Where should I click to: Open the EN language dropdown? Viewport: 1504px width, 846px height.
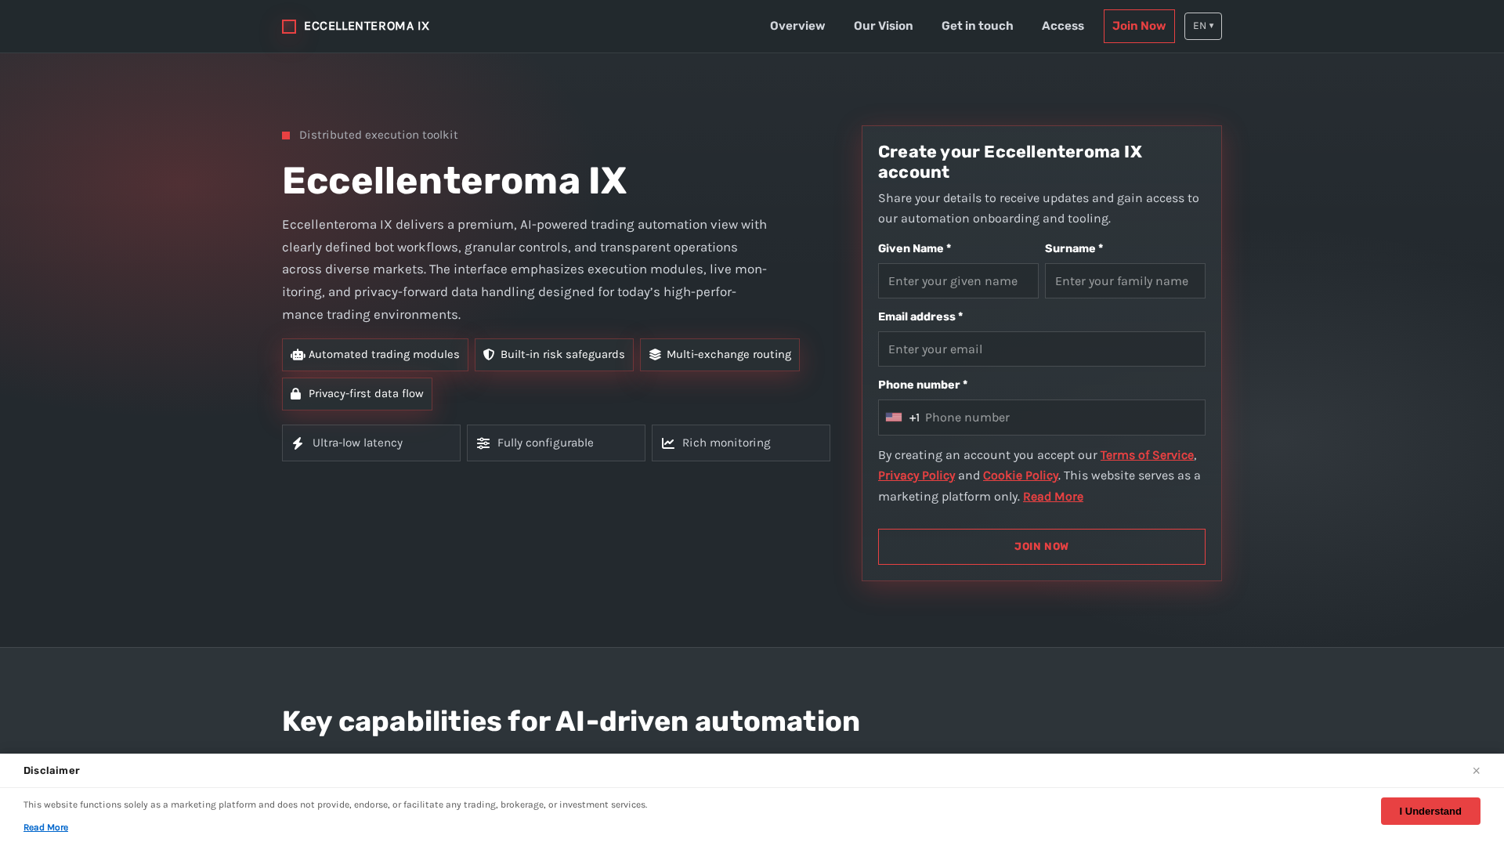point(1202,26)
